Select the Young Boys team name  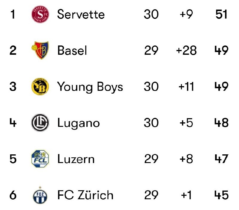pos(90,87)
